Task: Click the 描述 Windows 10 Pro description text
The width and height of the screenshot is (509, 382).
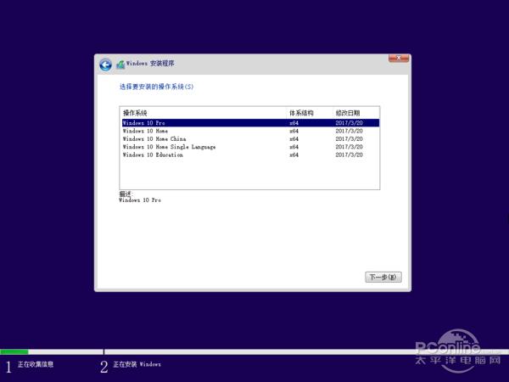Action: [x=140, y=200]
